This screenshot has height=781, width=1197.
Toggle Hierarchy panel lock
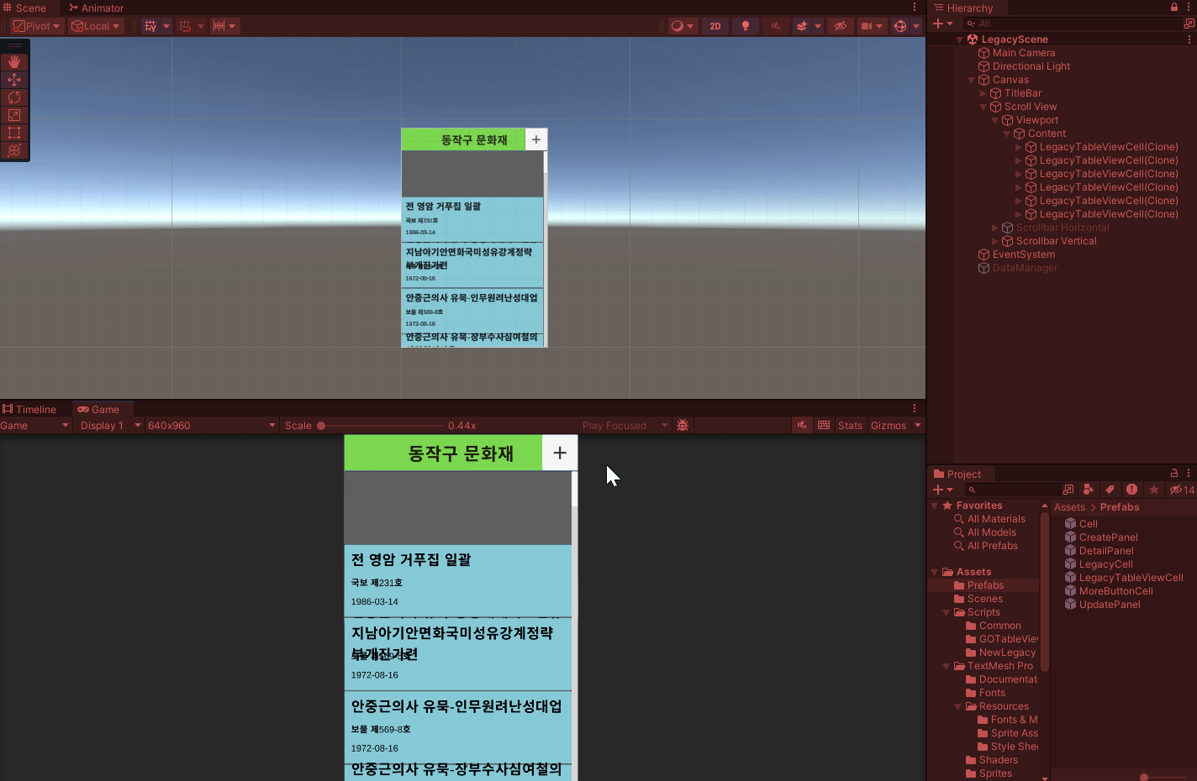[1174, 8]
